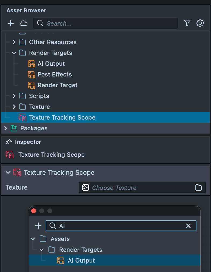Collapse the Assets folder in picker
The width and height of the screenshot is (211, 272).
(33, 239)
